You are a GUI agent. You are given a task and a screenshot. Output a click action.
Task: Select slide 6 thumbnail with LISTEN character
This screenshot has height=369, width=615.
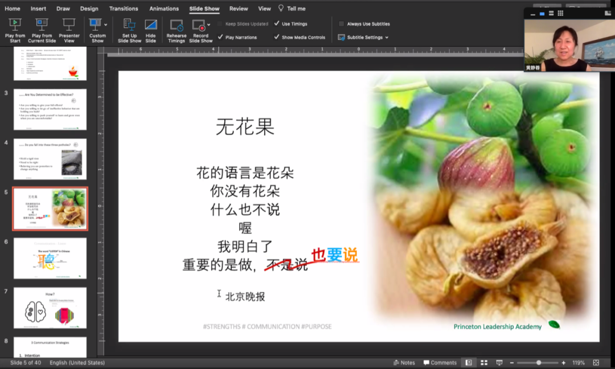[50, 258]
